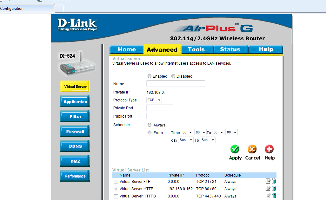
Task: Switch to the Advanced tab
Action: tap(162, 50)
